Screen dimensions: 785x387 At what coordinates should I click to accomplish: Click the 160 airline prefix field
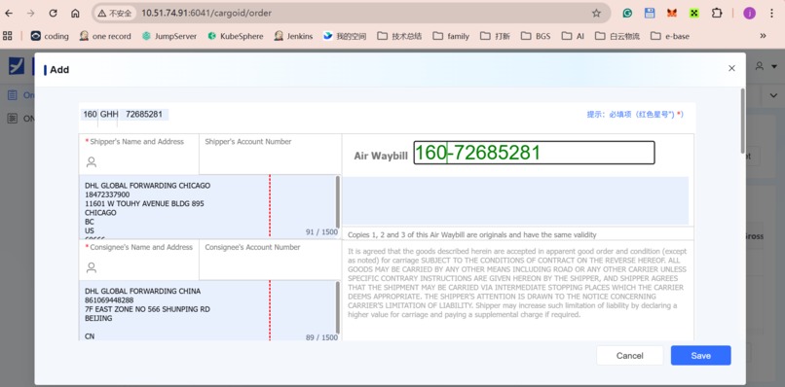pyautogui.click(x=90, y=115)
